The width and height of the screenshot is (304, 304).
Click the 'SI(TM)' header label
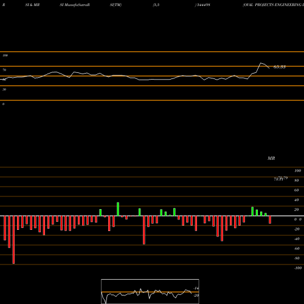(x=116, y=5)
